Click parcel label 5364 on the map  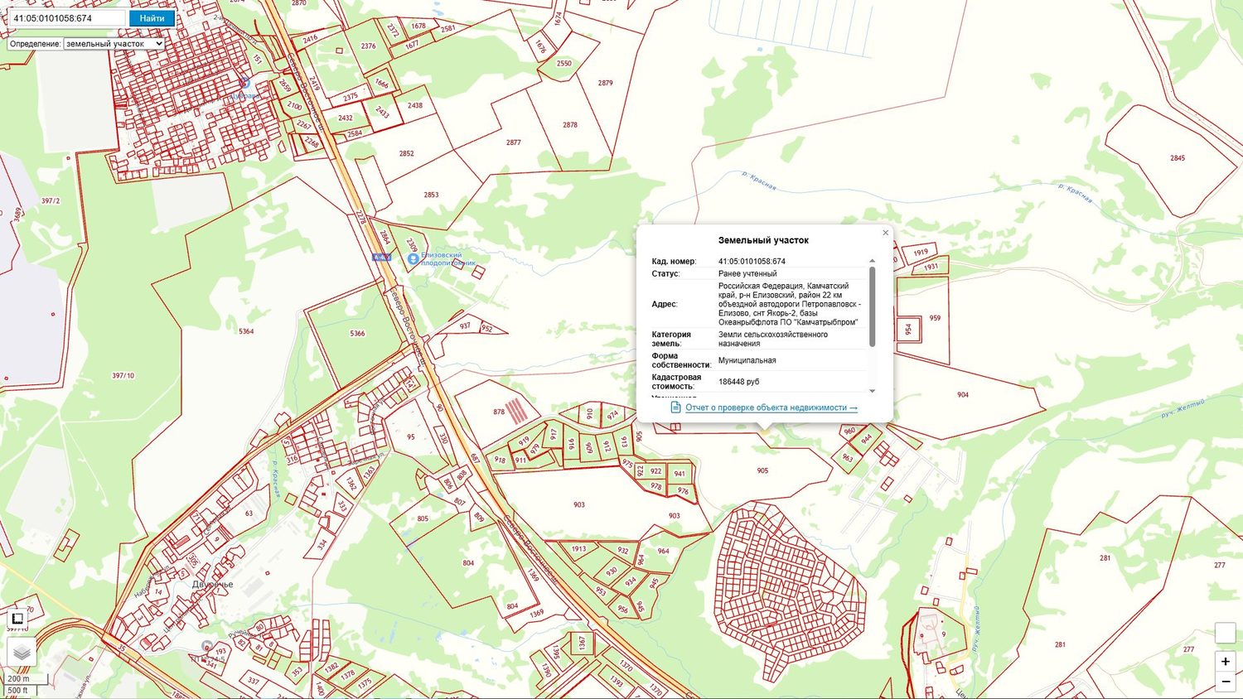(x=246, y=331)
